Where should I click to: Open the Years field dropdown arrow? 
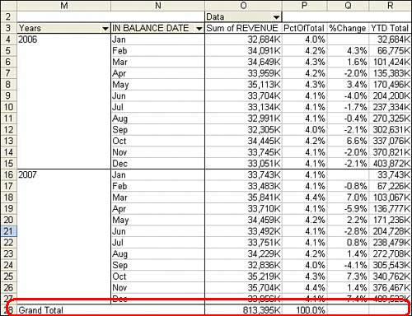[x=105, y=29]
